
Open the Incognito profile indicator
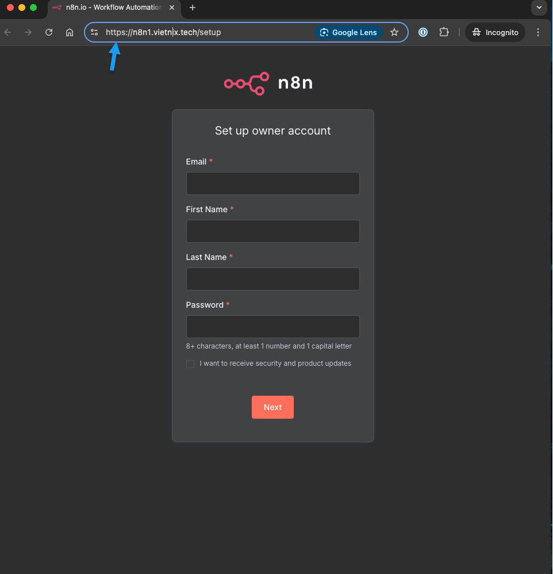tap(495, 32)
